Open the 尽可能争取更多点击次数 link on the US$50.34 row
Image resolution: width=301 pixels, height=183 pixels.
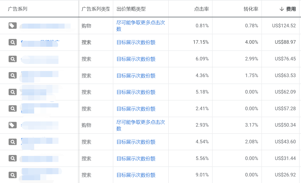pos(141,125)
